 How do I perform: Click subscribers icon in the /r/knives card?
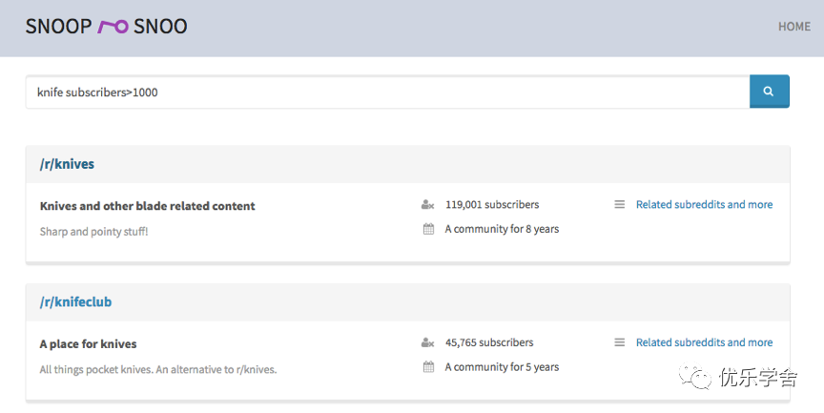pos(427,205)
